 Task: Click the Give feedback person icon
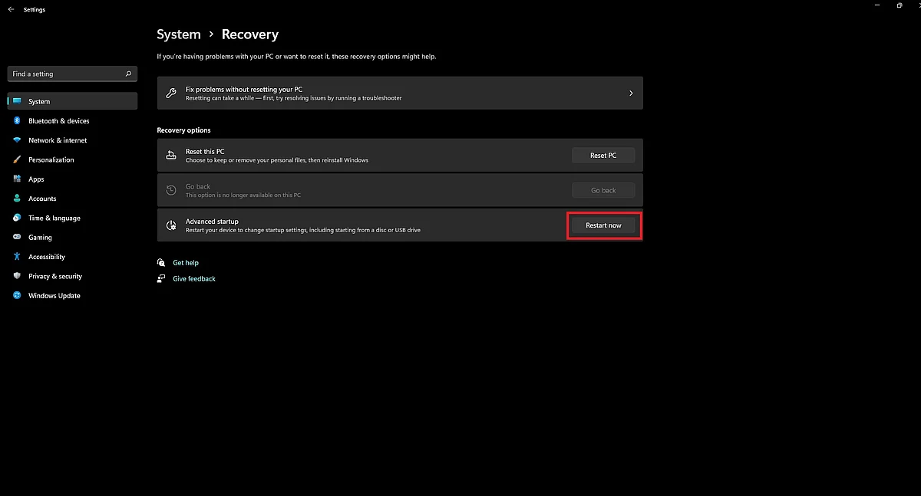[x=161, y=279]
